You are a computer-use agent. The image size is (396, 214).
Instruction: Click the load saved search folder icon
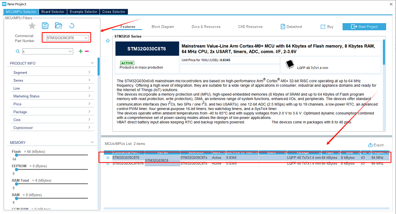point(58,26)
